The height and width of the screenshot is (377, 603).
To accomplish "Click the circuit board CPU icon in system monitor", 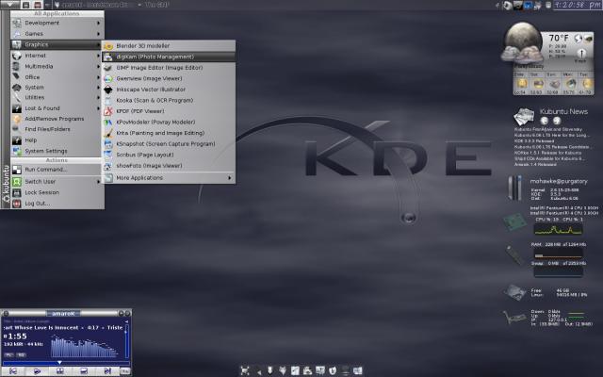I will point(515,222).
